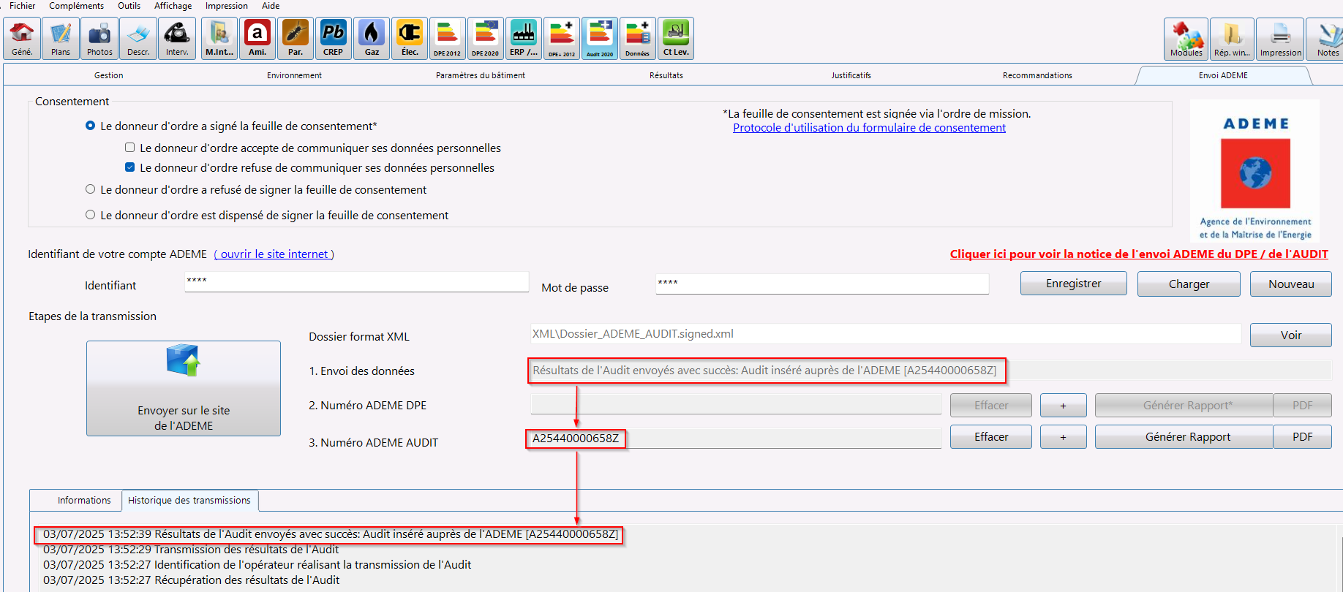The height and width of the screenshot is (592, 1343).
Task: Click PDF button on ADEME AUDIT row
Action: click(1302, 437)
